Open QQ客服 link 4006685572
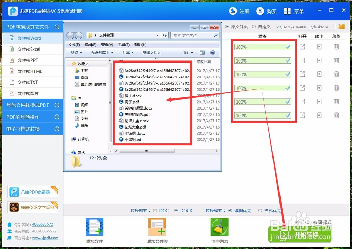The width and height of the screenshot is (352, 249). coord(43,224)
